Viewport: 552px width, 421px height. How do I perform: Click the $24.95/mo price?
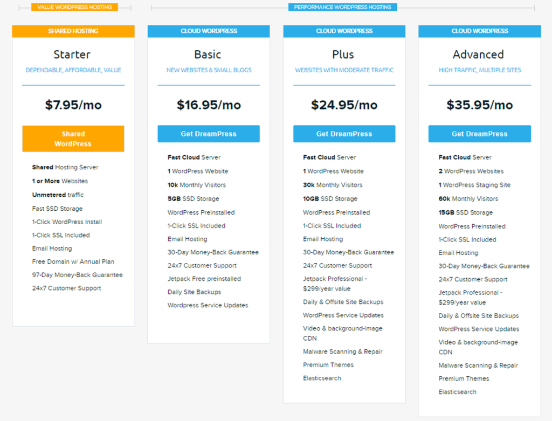tap(344, 105)
